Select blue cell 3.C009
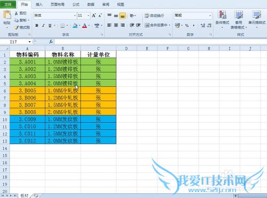 point(27,119)
